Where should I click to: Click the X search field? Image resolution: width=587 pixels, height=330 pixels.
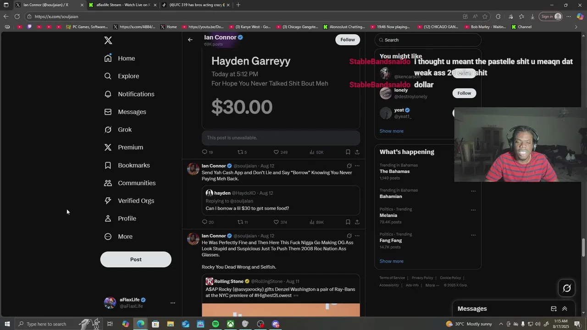pos(428,40)
